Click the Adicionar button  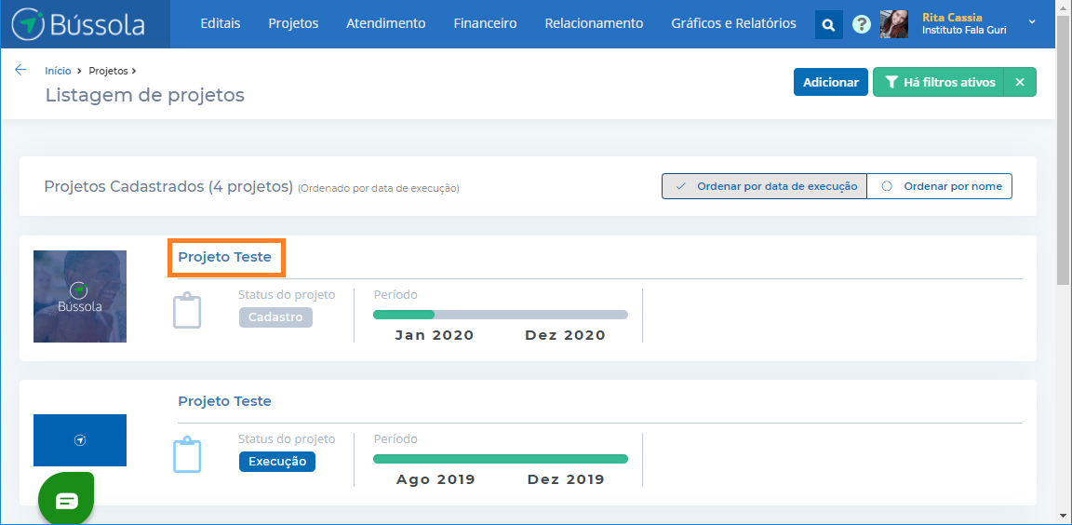(x=831, y=82)
